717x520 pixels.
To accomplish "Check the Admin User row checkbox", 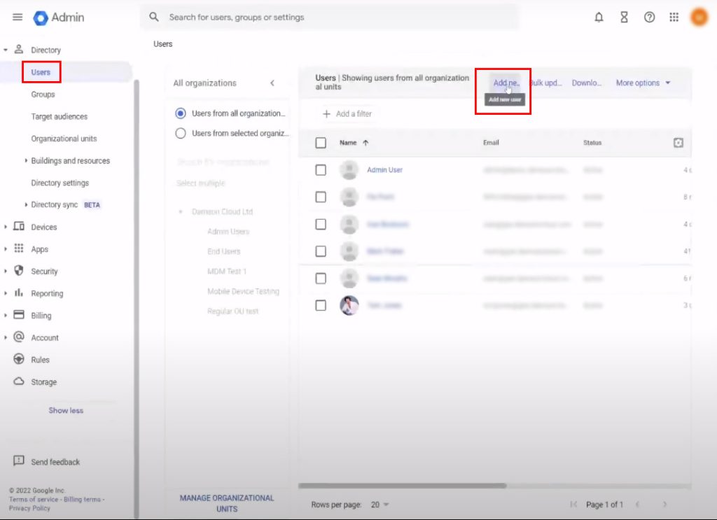I will [321, 170].
